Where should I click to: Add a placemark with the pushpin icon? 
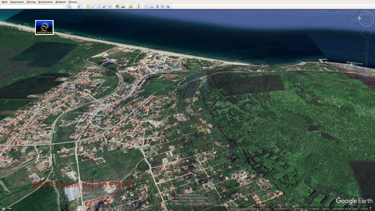[88, 7]
